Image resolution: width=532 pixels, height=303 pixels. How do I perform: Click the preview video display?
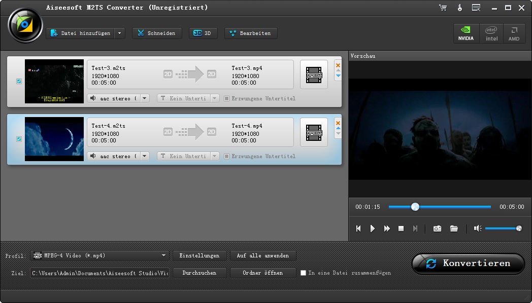click(440, 129)
